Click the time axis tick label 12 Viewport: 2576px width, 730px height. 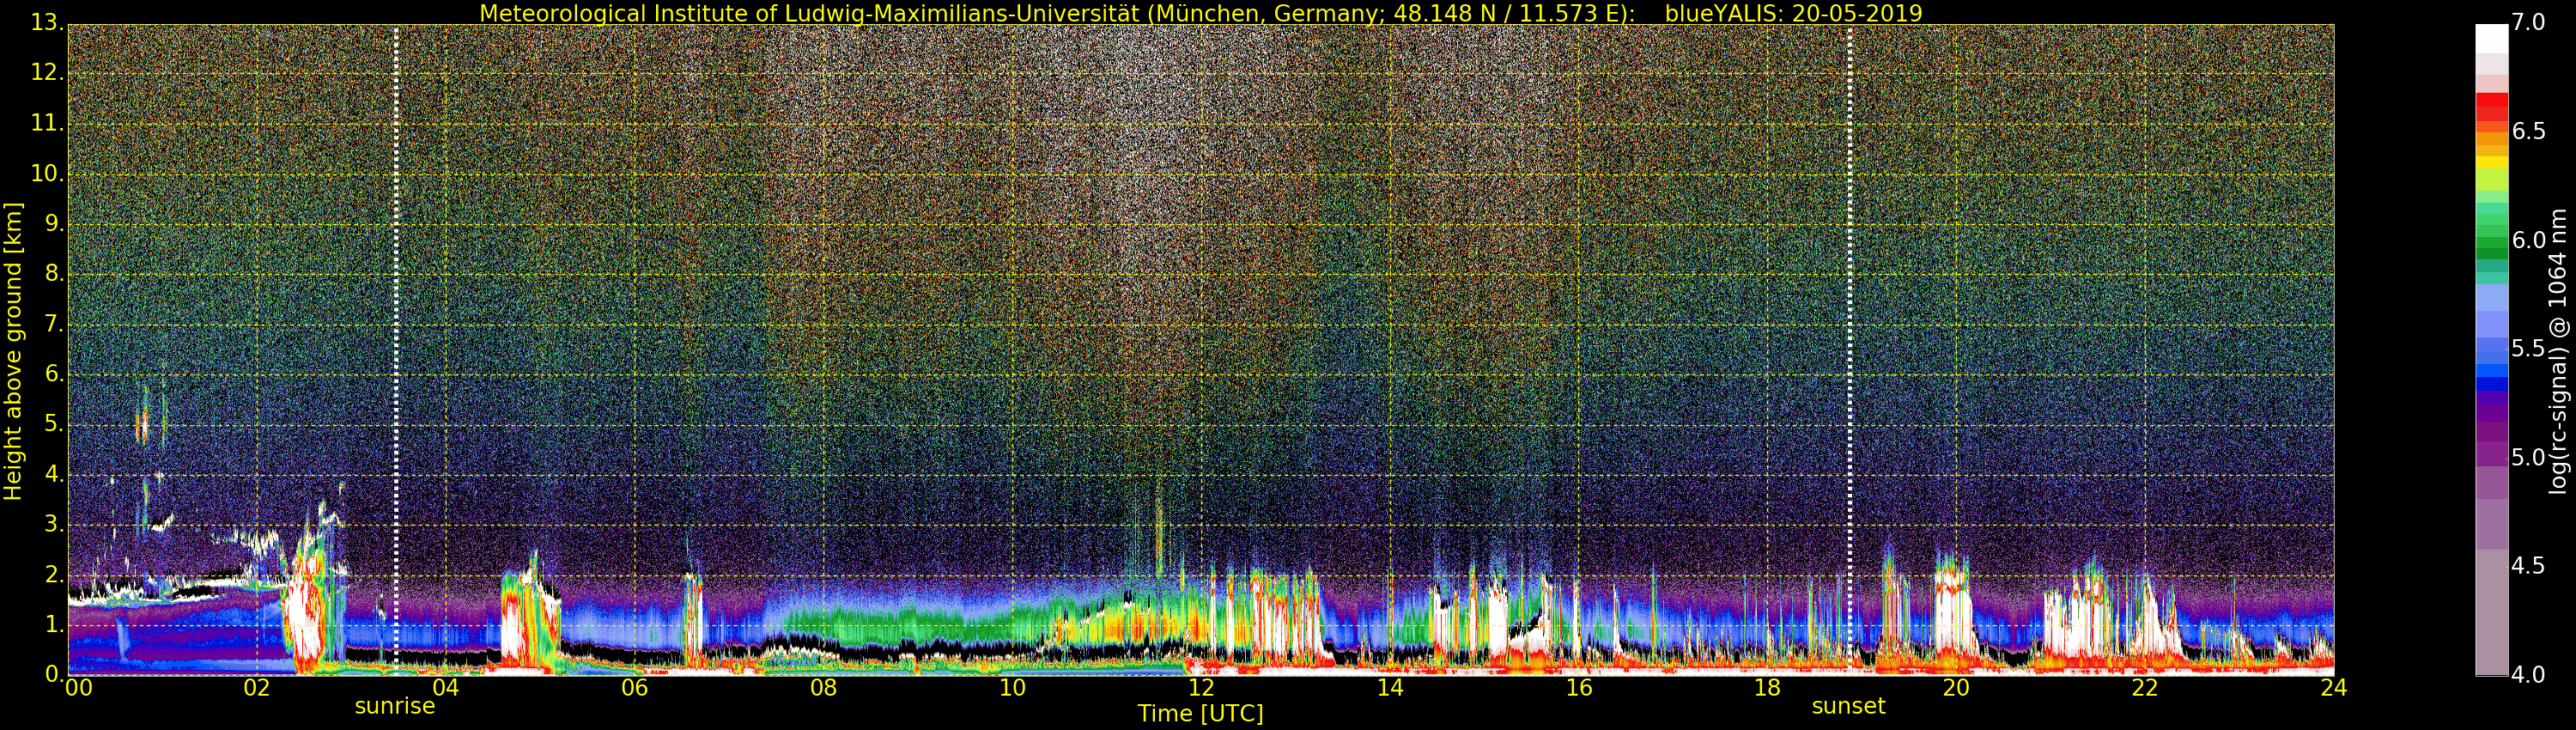(x=1201, y=687)
